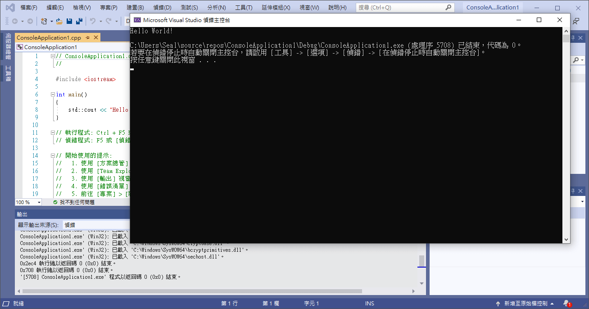The height and width of the screenshot is (309, 589).
Task: Click the INS indicator in status bar
Action: pyautogui.click(x=370, y=304)
